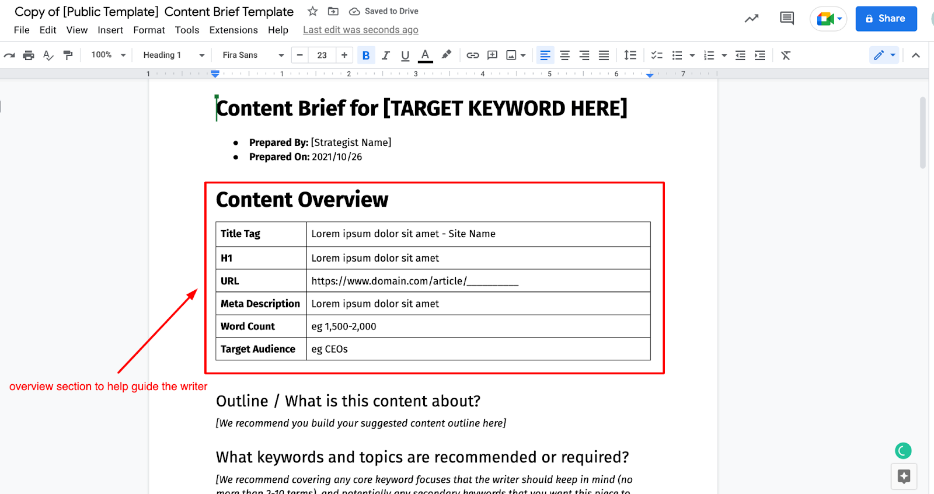
Task: Open last edit version history link
Action: [x=361, y=30]
